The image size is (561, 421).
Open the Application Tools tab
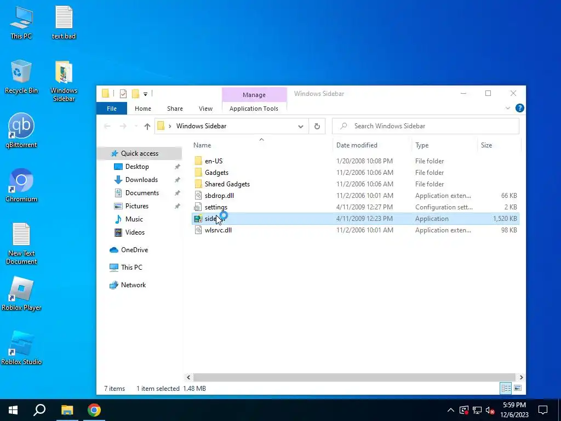(254, 109)
